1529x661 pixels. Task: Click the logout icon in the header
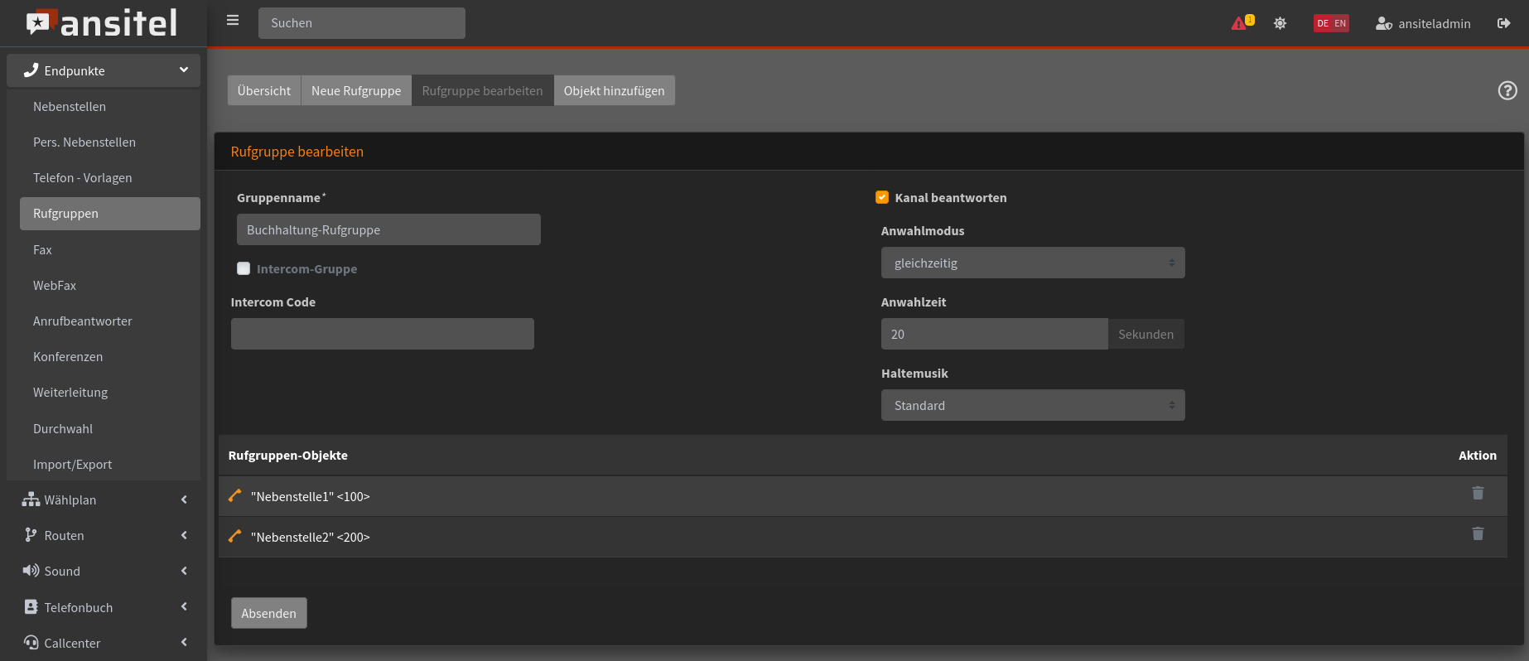pos(1503,23)
